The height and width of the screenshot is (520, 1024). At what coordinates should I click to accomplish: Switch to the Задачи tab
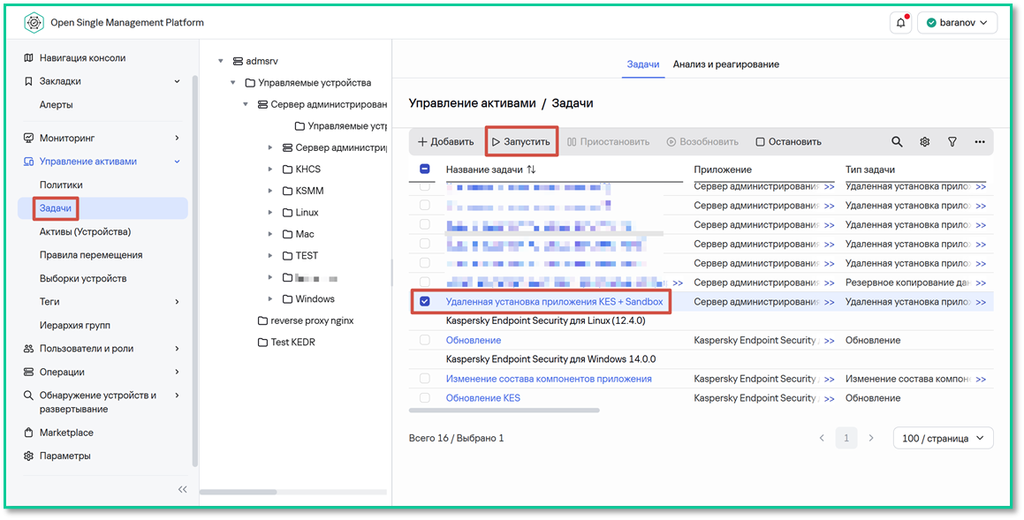pyautogui.click(x=642, y=64)
